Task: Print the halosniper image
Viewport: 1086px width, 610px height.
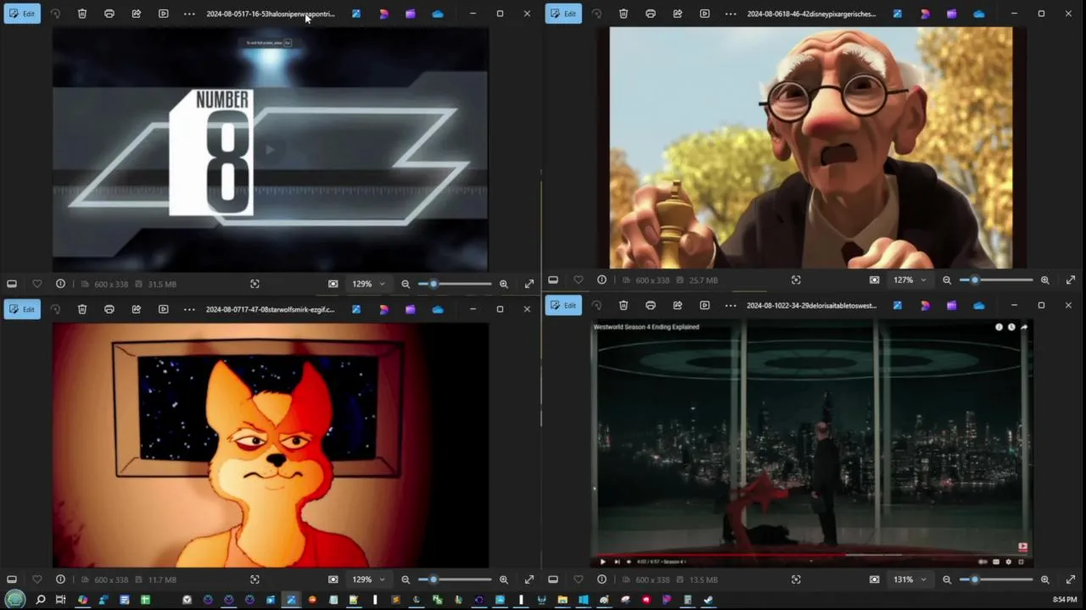Action: tap(109, 14)
